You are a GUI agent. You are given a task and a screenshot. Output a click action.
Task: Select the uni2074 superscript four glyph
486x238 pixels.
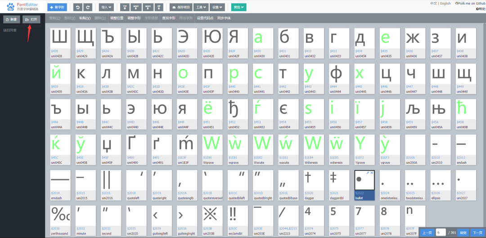click(x=314, y=220)
